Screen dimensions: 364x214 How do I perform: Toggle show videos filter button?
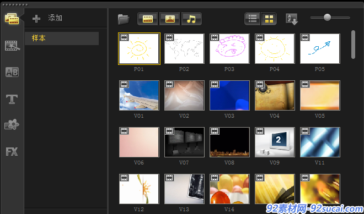(x=148, y=19)
